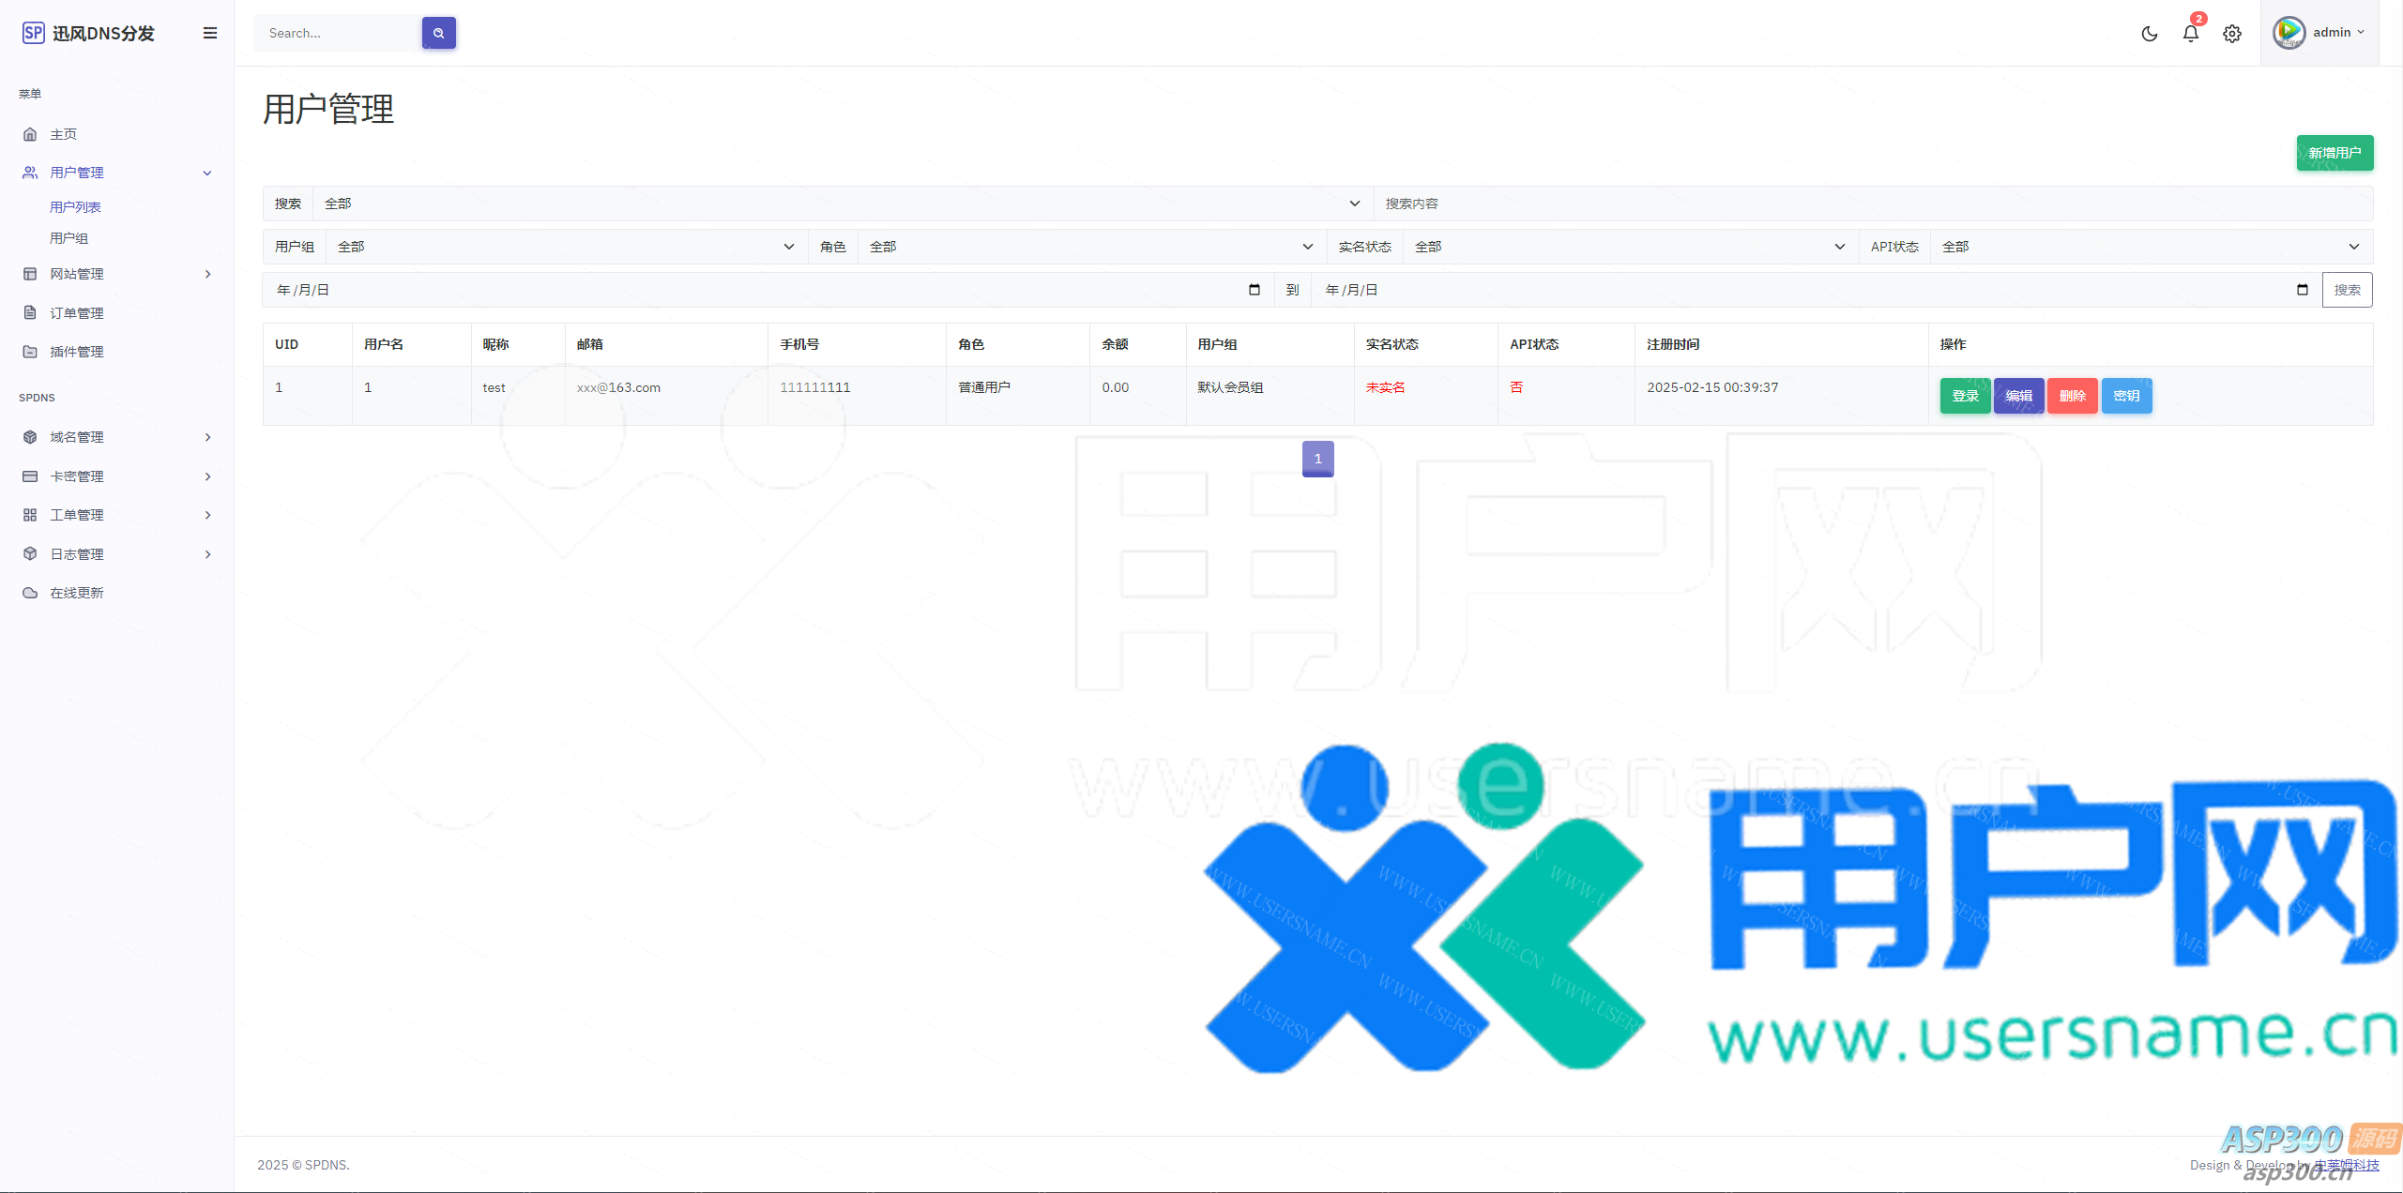Open the 用户组 filter dropdown
The image size is (2403, 1193).
pos(566,247)
